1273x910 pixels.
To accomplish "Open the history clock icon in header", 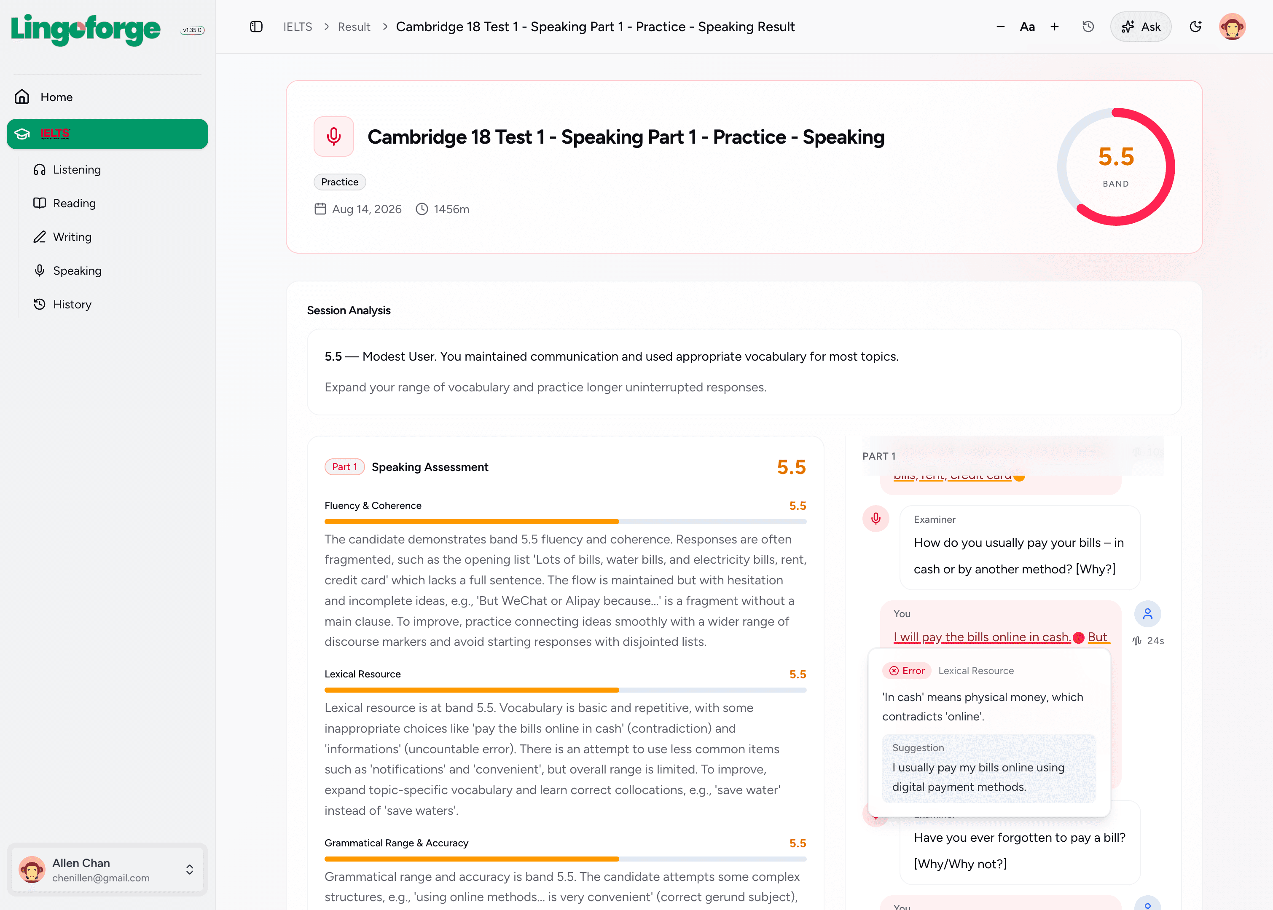I will pos(1088,27).
